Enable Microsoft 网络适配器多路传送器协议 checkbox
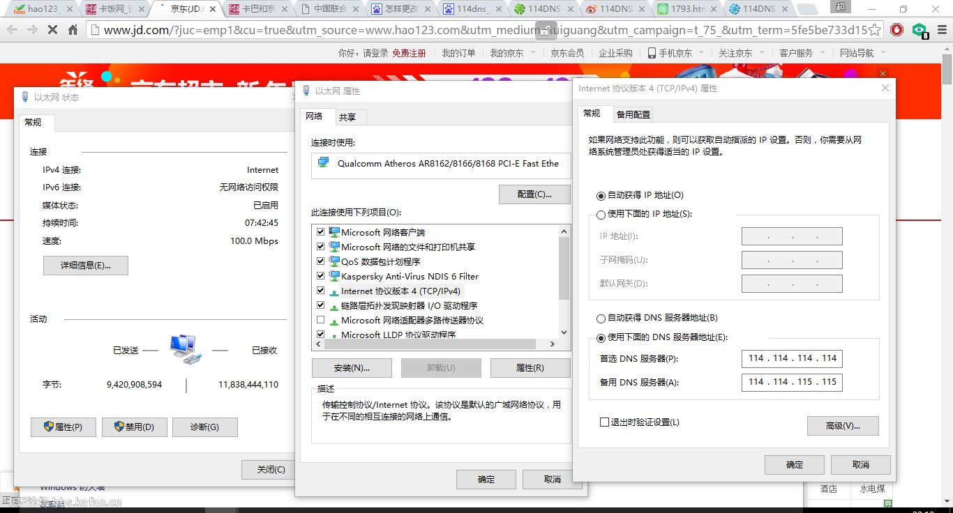 (321, 320)
